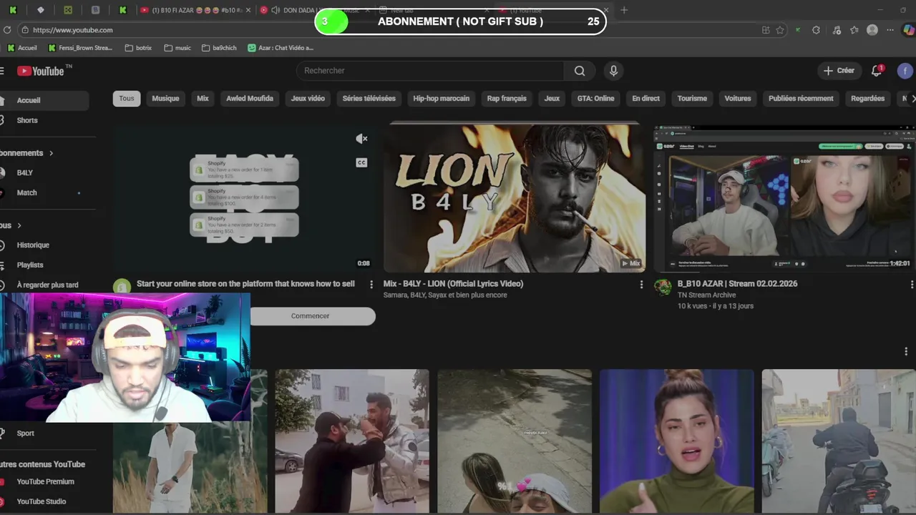This screenshot has height=515, width=916.
Task: Select the Awled Moufida chip
Action: click(x=250, y=99)
